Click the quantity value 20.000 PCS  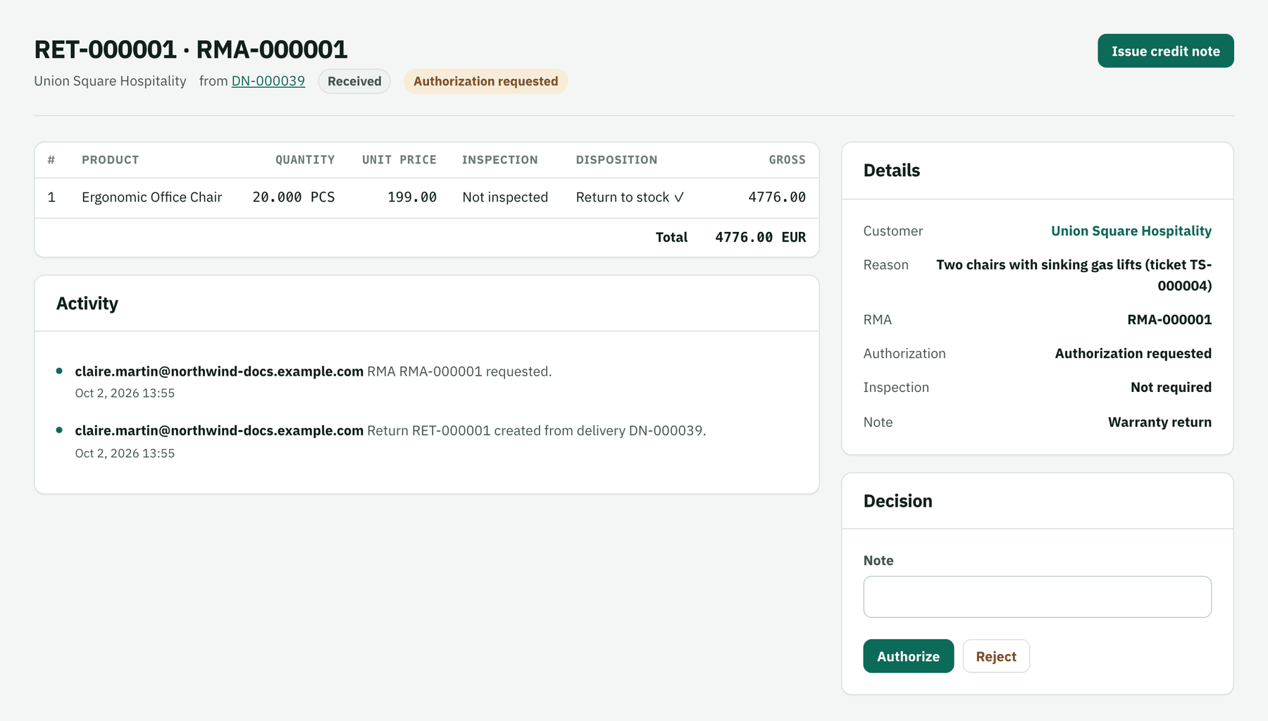294,197
